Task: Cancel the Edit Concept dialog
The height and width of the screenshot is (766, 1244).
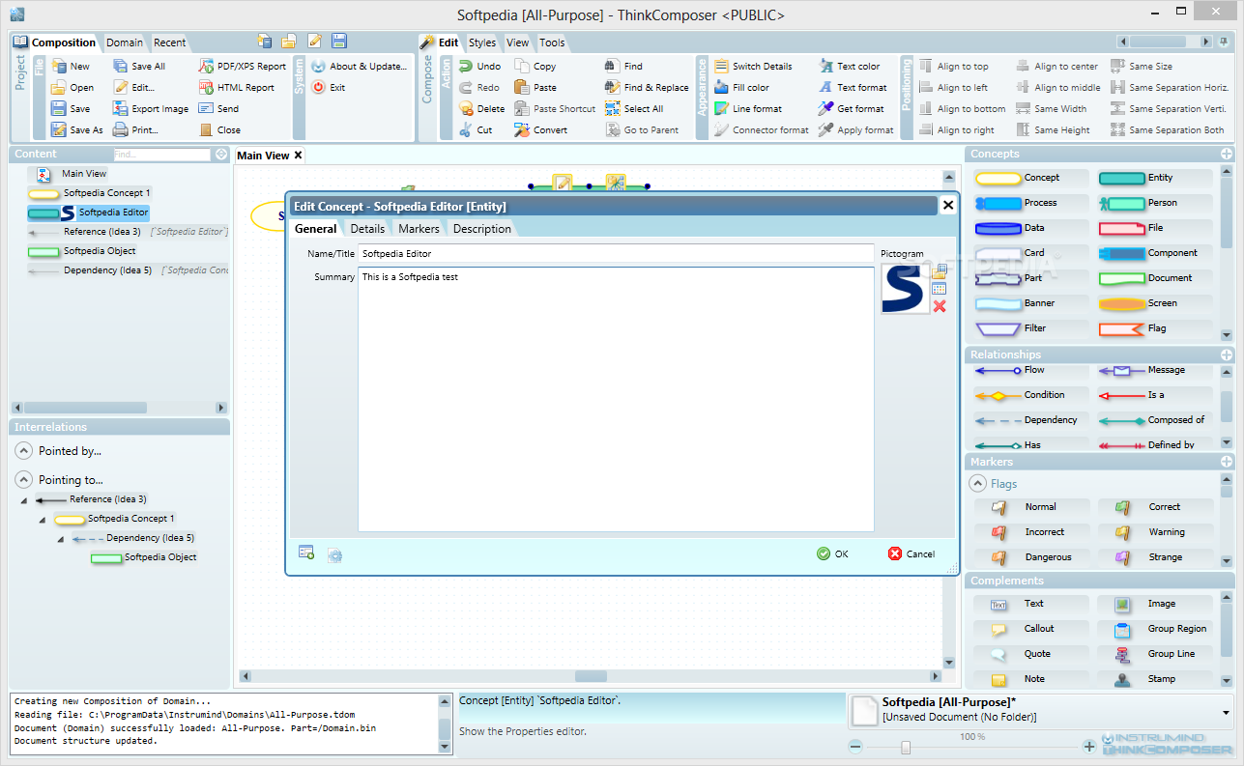Action: click(x=911, y=554)
